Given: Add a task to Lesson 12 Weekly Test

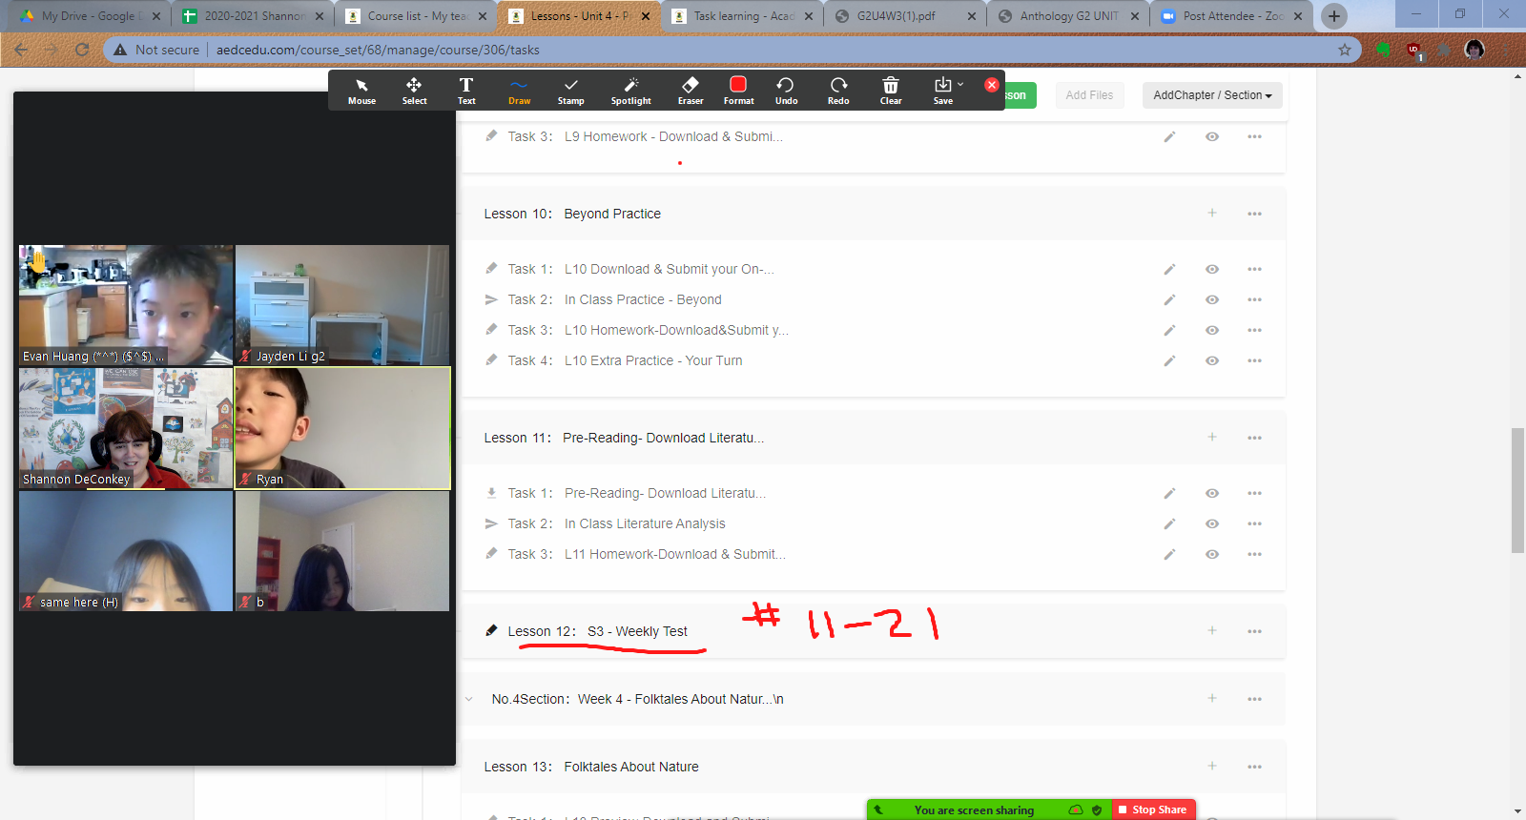Looking at the screenshot, I should (1212, 631).
